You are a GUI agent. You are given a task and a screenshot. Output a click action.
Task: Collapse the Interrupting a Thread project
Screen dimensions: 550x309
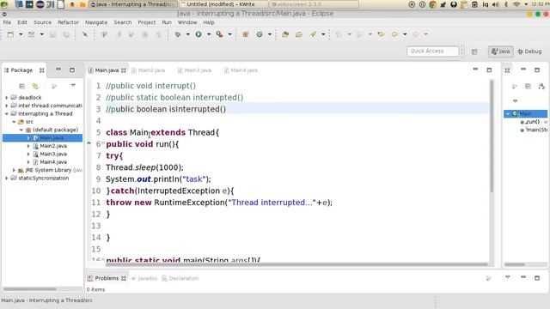click(7, 113)
